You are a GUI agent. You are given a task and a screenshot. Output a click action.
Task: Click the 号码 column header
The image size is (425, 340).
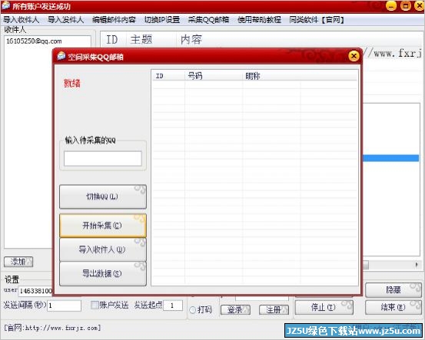[x=214, y=76]
